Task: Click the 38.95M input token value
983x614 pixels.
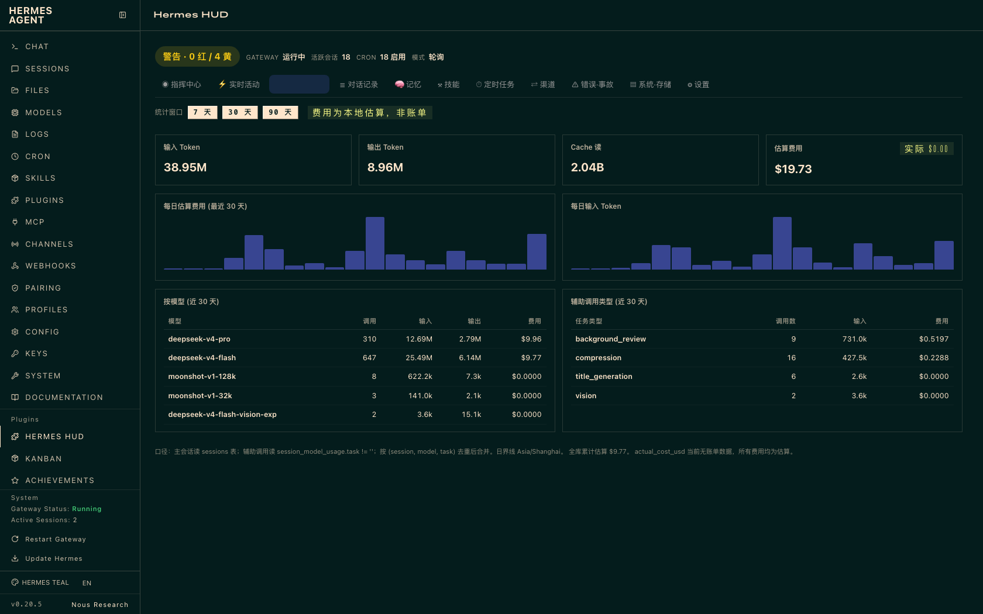Action: [185, 167]
